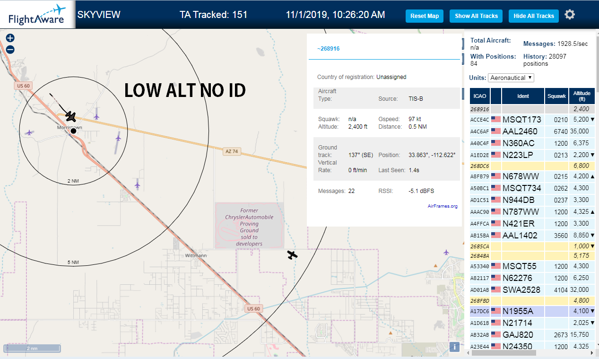Click the FlightAware logo
Image resolution: width=599 pixels, height=359 pixels.
click(37, 15)
